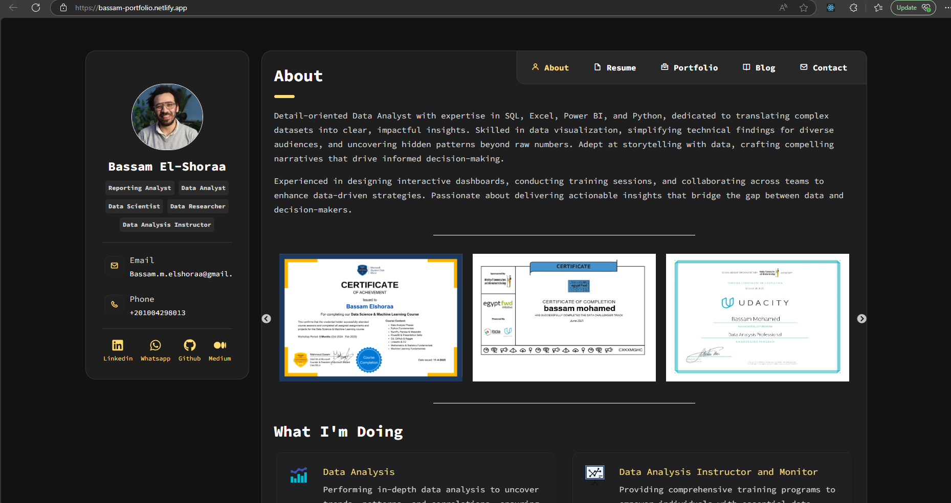
Task: Open the Udacity certificate thumbnail
Action: coord(758,318)
